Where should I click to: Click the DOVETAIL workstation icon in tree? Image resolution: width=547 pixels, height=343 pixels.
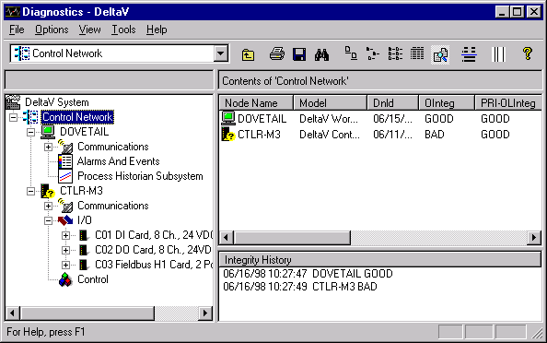[x=48, y=132]
